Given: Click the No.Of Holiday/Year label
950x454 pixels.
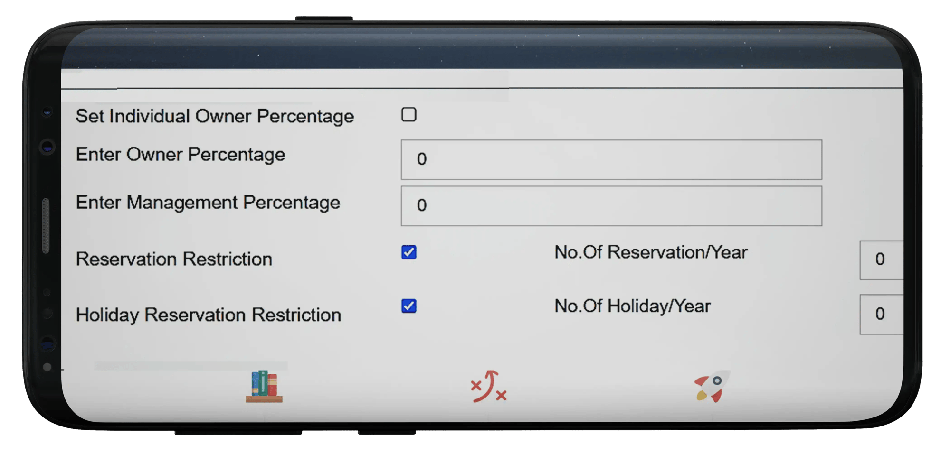Looking at the screenshot, I should (x=632, y=306).
